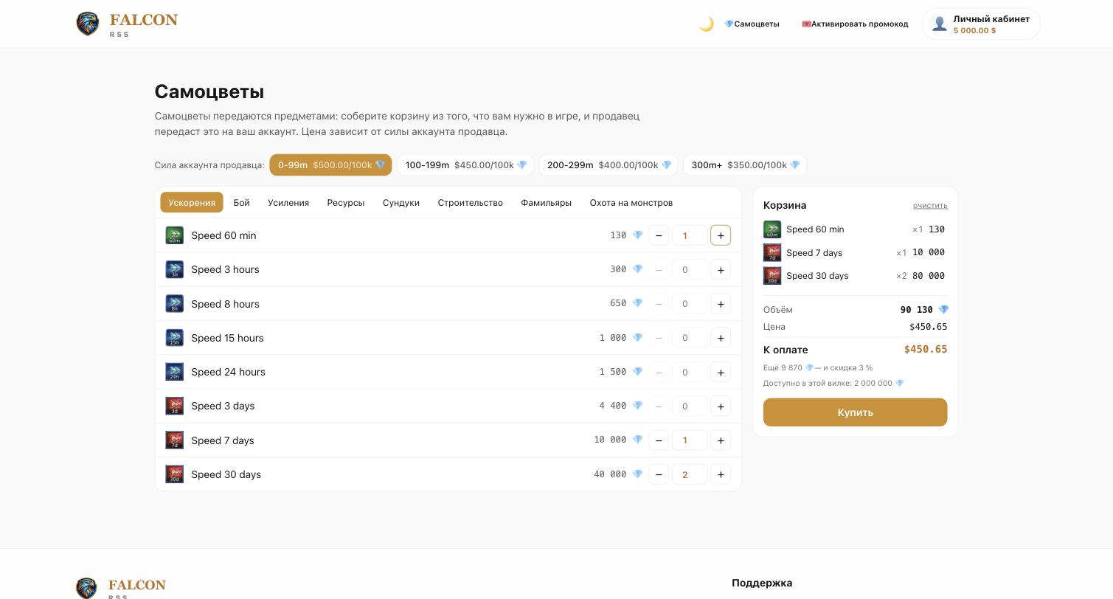1113x599 pixels.
Task: Decrease Speed 30 days quantity
Action: [x=659, y=474]
